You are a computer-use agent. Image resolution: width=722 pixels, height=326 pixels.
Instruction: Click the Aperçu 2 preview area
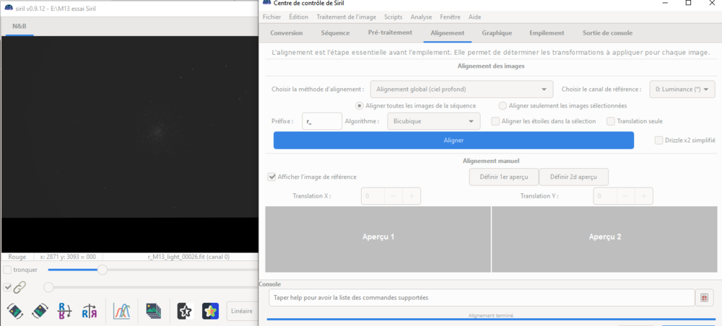[x=604, y=239]
